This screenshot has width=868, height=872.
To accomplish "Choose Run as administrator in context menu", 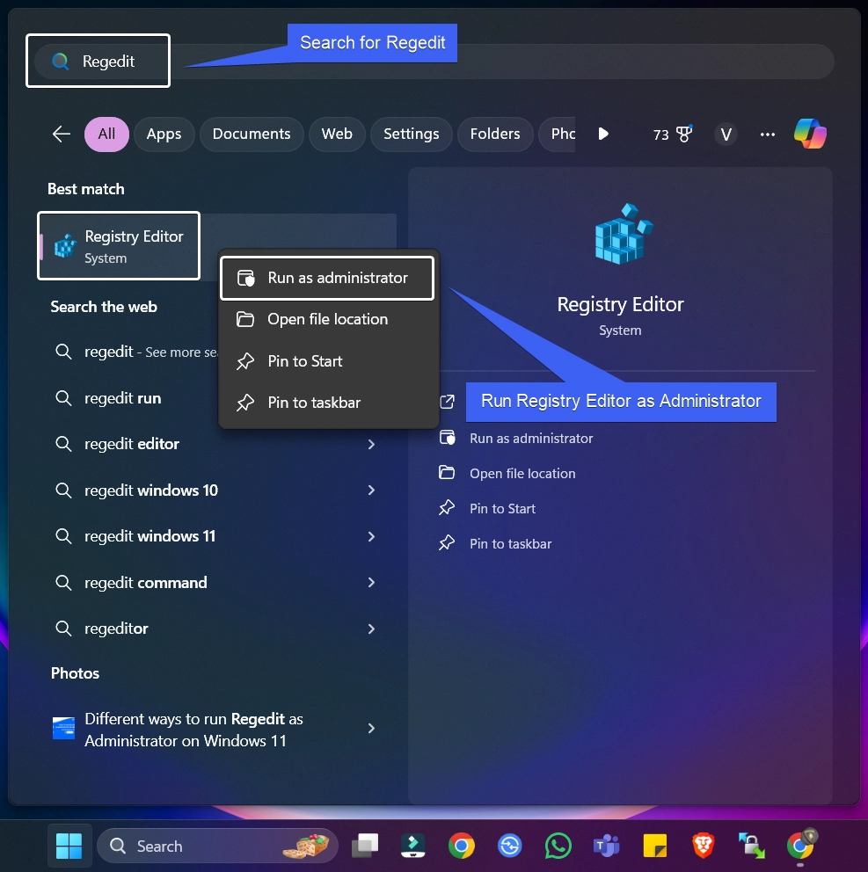I will click(327, 278).
